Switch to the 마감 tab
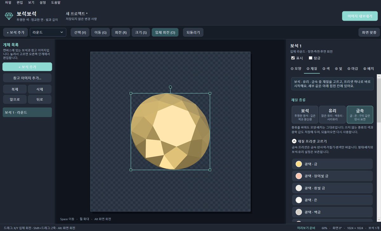 (353, 69)
